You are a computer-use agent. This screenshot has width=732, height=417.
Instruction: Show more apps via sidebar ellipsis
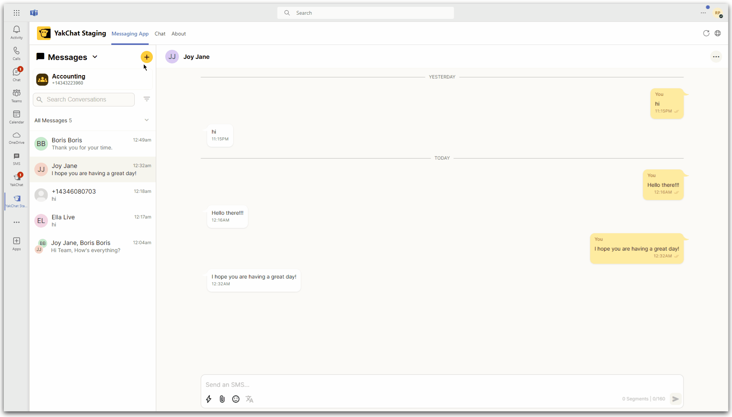(17, 222)
